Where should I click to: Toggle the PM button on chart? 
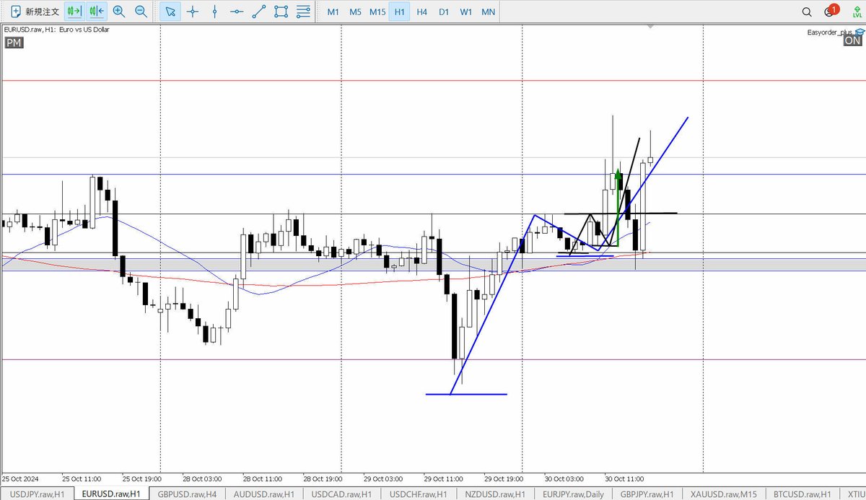tap(14, 43)
